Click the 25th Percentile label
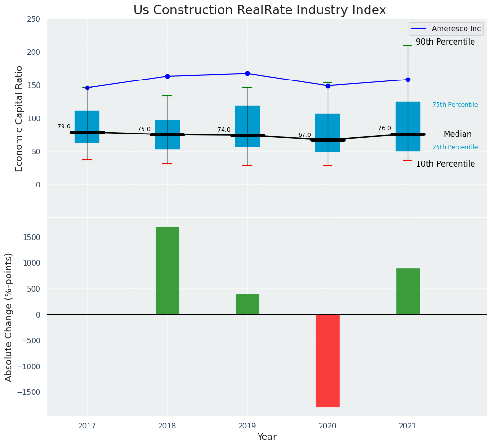The width and height of the screenshot is (492, 446). point(455,147)
